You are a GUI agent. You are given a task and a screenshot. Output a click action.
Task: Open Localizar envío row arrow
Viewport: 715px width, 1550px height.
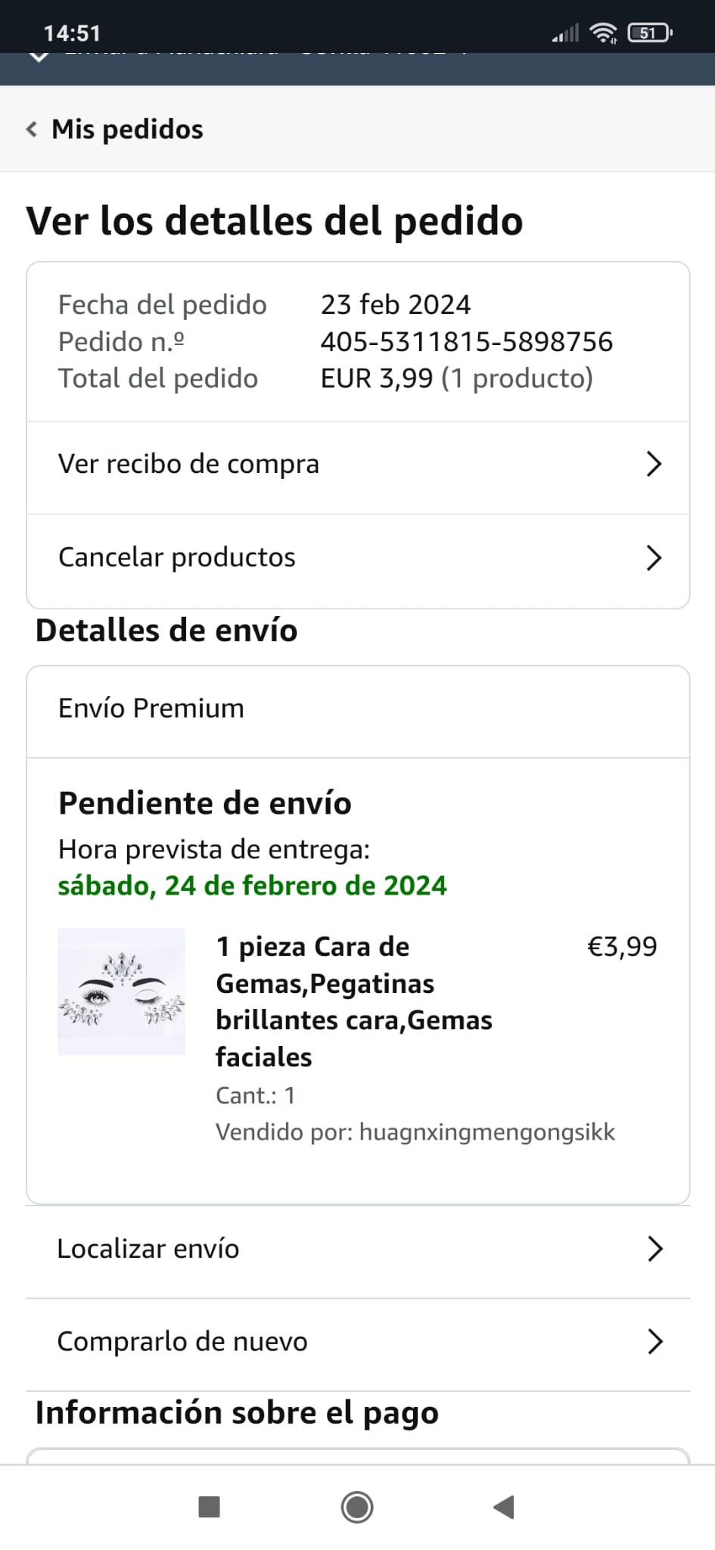655,1249
